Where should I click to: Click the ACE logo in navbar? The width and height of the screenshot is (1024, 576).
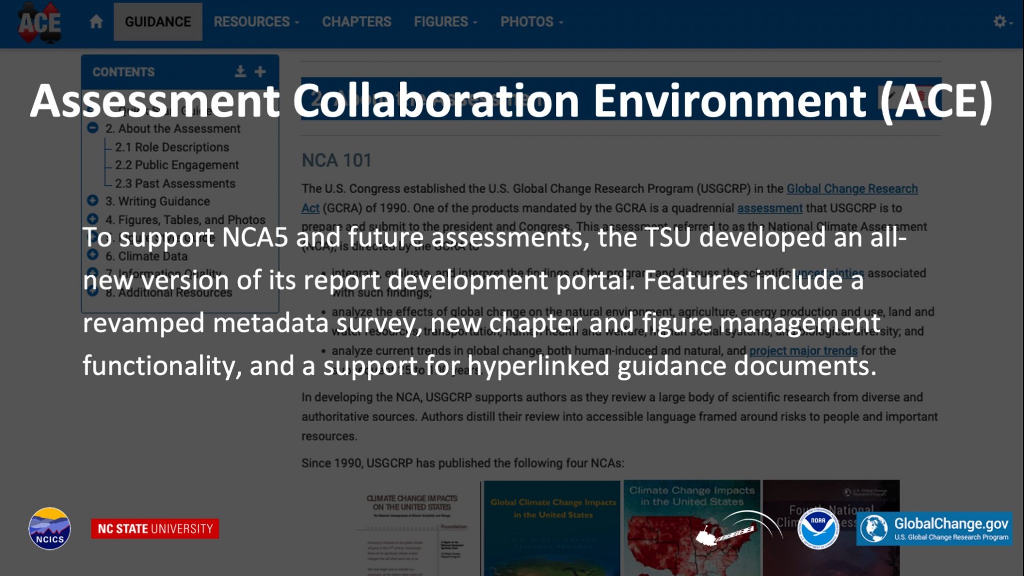(x=40, y=22)
